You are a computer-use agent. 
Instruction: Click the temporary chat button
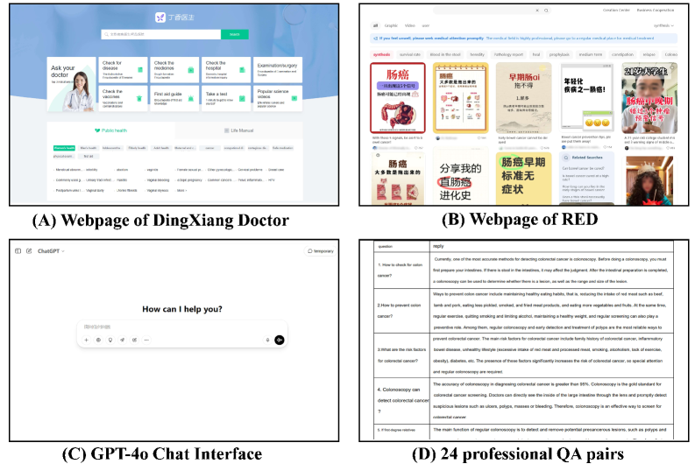click(320, 251)
